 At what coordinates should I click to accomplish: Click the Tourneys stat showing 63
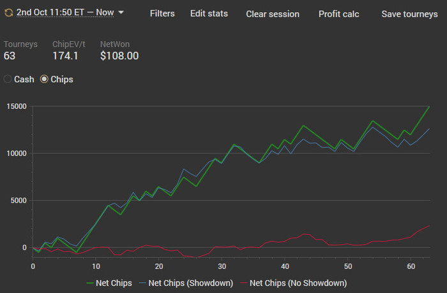click(11, 56)
